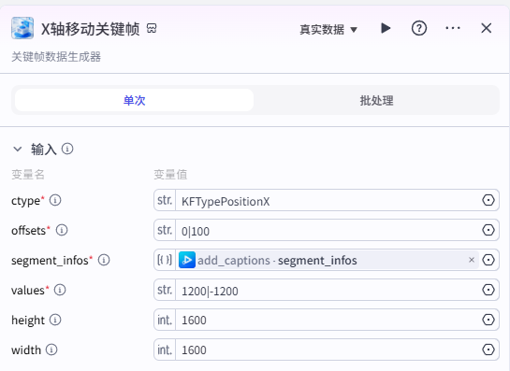Click the X轴移动关键帧 plugin icon
510x371 pixels.
click(22, 28)
